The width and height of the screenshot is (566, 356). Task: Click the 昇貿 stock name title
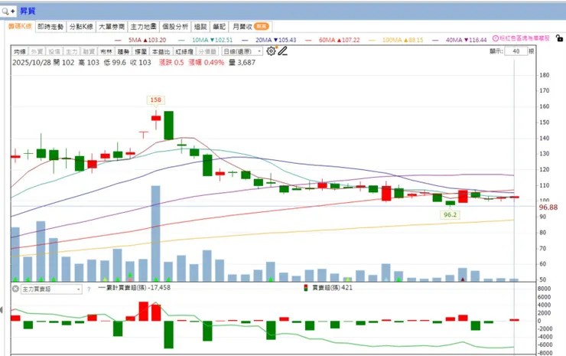click(x=28, y=11)
